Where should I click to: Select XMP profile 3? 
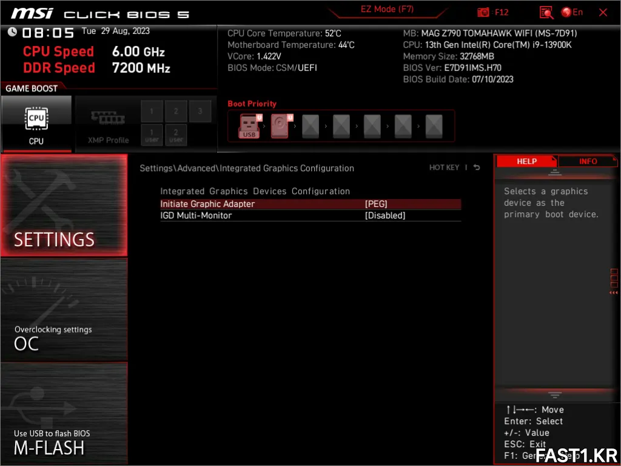200,112
